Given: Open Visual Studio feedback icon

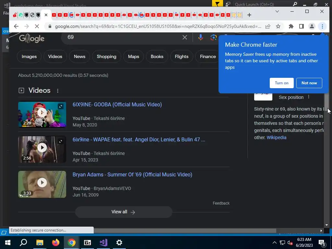Looking at the screenshot, I should 228,4.
